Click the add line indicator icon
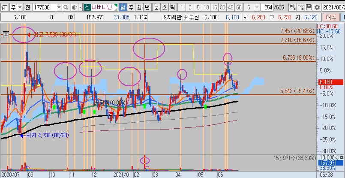The height and width of the screenshot is (178, 345). click(301, 7)
